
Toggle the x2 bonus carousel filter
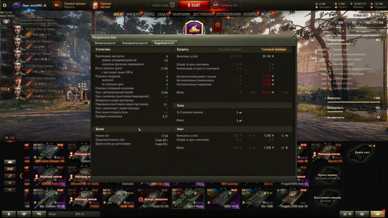click(10, 169)
